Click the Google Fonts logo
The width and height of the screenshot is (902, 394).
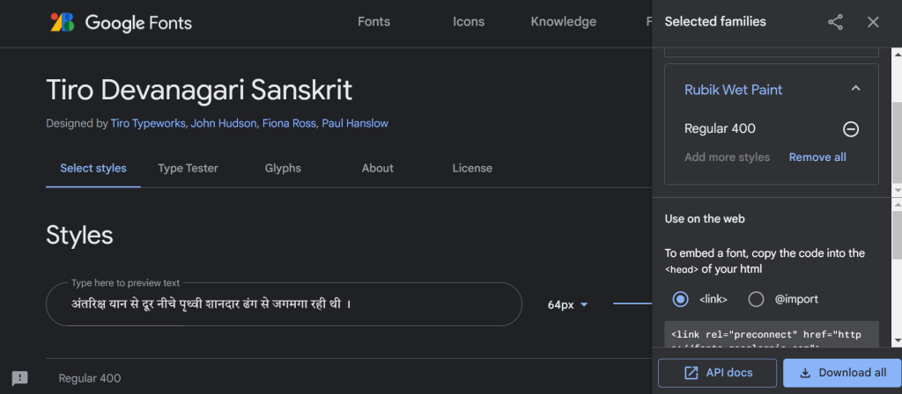121,22
